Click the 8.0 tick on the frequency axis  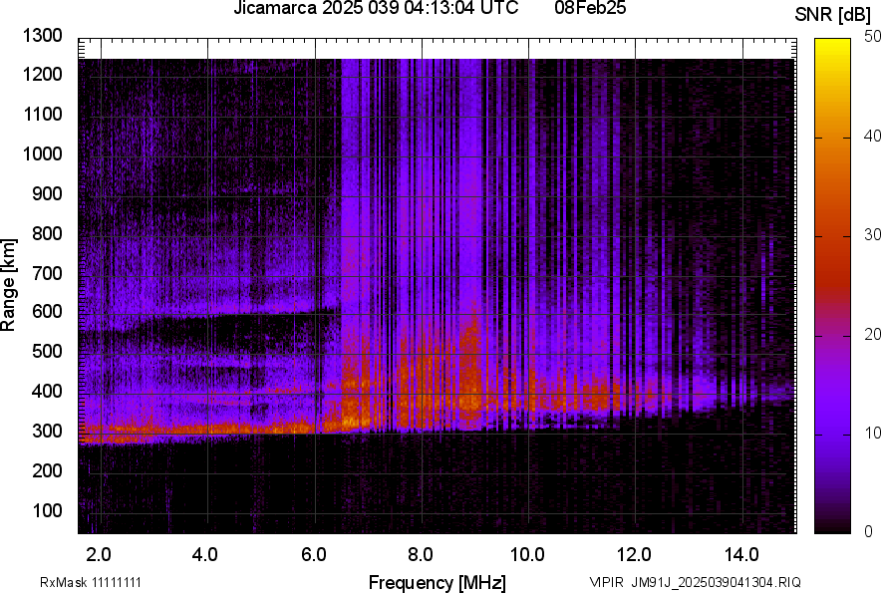(421, 554)
